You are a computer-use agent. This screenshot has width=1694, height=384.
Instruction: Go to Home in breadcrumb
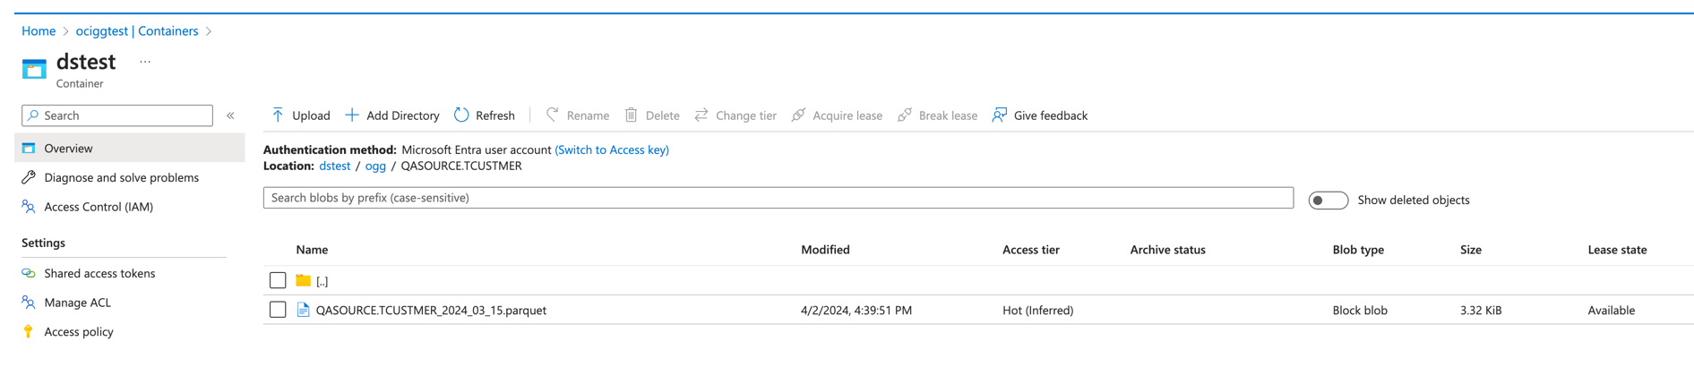(x=39, y=31)
